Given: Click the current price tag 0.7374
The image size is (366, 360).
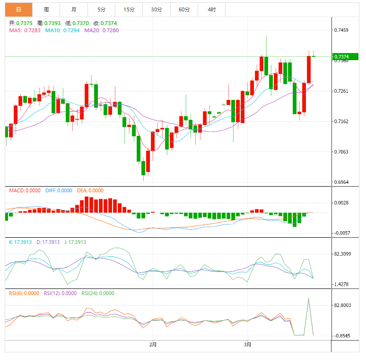Looking at the screenshot, I should [345, 56].
